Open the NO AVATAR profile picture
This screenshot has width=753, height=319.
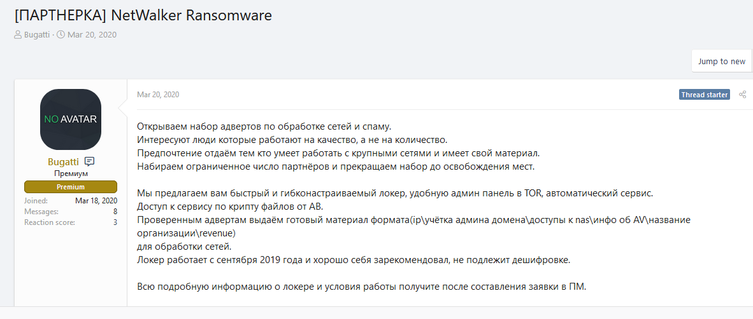[x=71, y=119]
